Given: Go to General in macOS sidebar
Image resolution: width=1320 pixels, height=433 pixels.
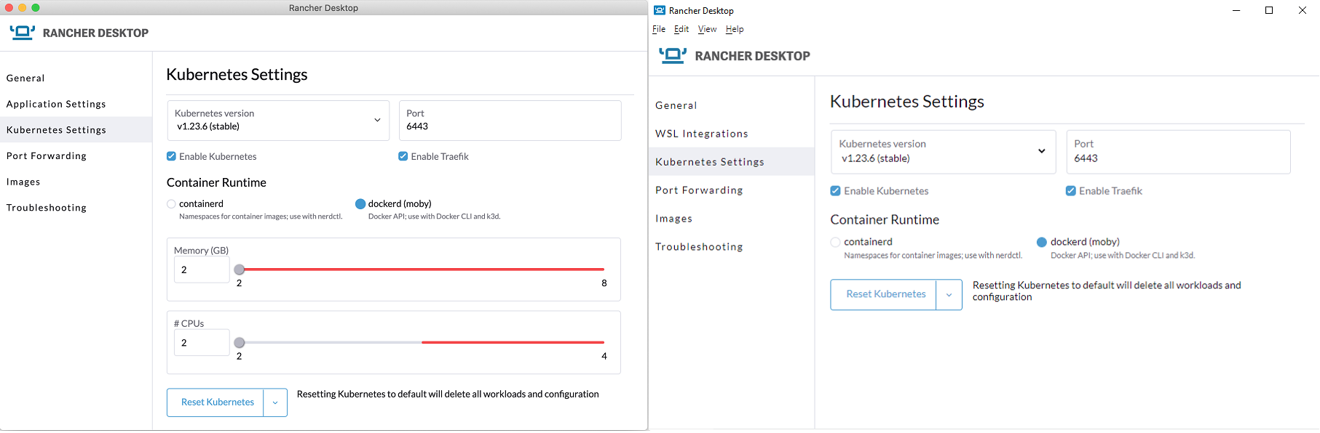Looking at the screenshot, I should [76, 78].
